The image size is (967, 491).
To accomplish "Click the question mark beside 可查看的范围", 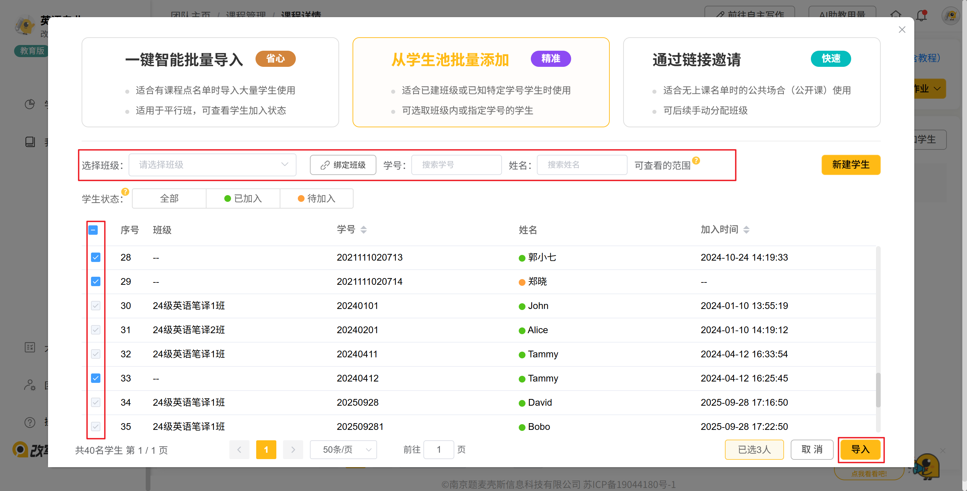I will click(696, 161).
